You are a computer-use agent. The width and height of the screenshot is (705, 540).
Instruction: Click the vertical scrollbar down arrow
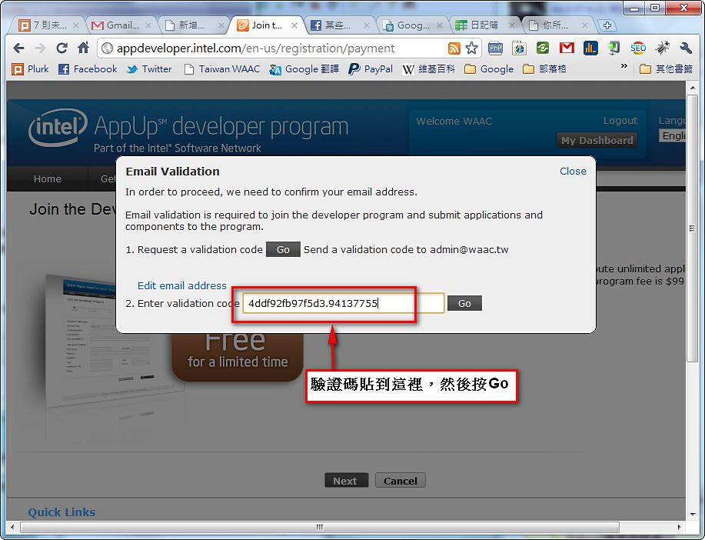coord(693,514)
